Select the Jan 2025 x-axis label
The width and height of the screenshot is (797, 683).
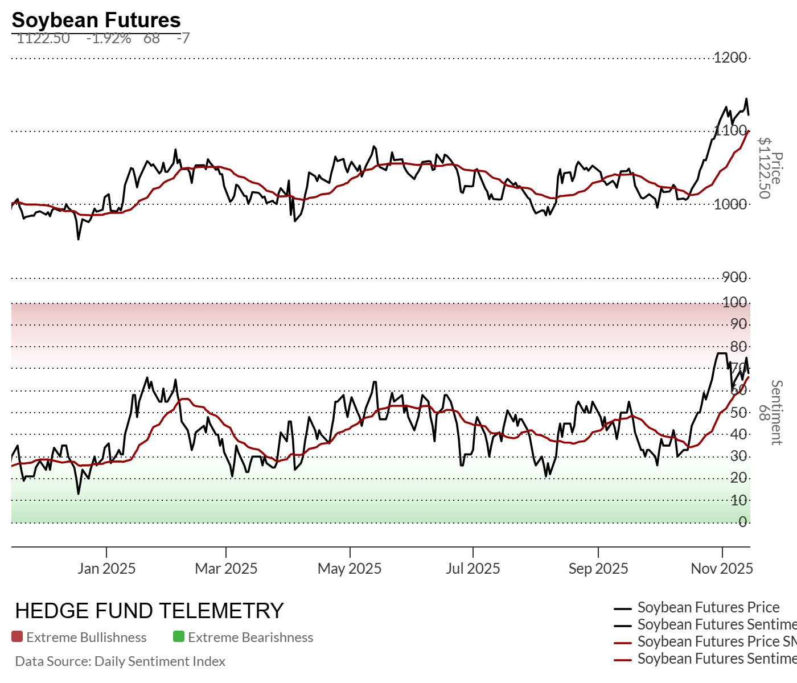coord(106,569)
